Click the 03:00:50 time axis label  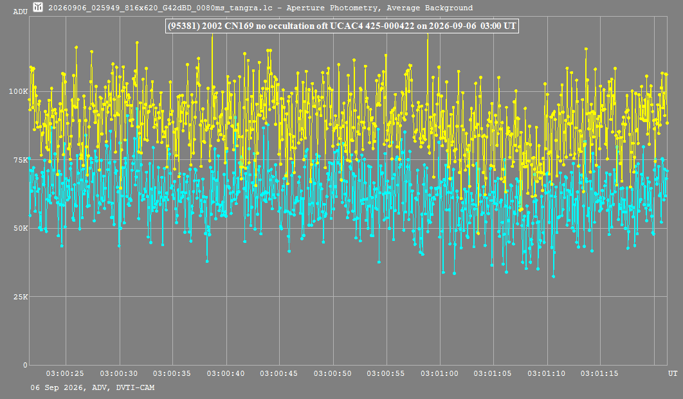[332, 373]
